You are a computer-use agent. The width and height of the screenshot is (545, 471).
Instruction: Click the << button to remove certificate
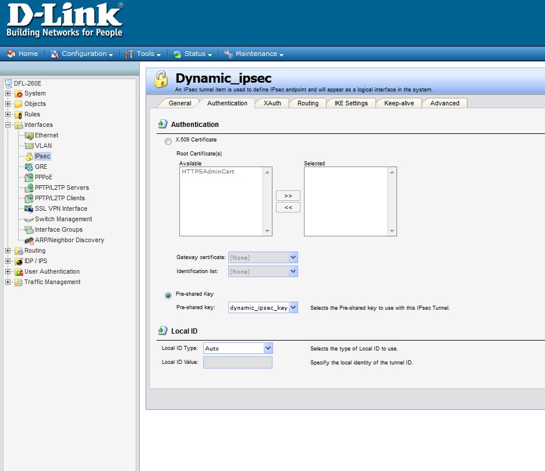pyautogui.click(x=288, y=207)
